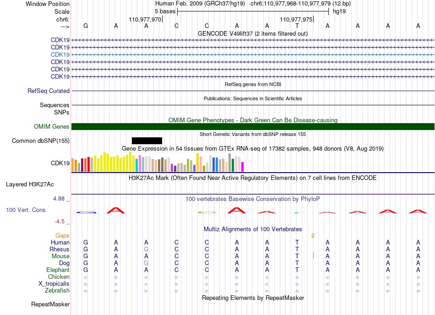Select the X_tropicalis alignment row label
The height and width of the screenshot is (315, 435).
point(54,283)
